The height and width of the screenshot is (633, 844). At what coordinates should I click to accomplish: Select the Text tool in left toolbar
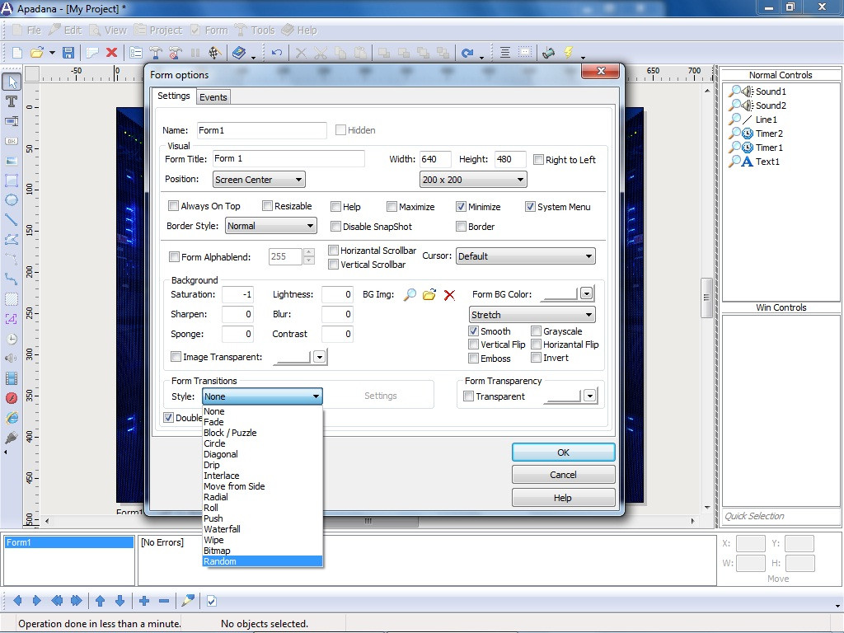(x=12, y=101)
